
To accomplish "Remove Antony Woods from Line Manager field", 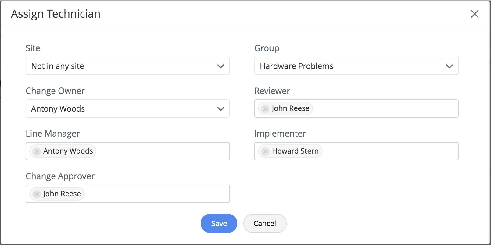I will coord(37,151).
